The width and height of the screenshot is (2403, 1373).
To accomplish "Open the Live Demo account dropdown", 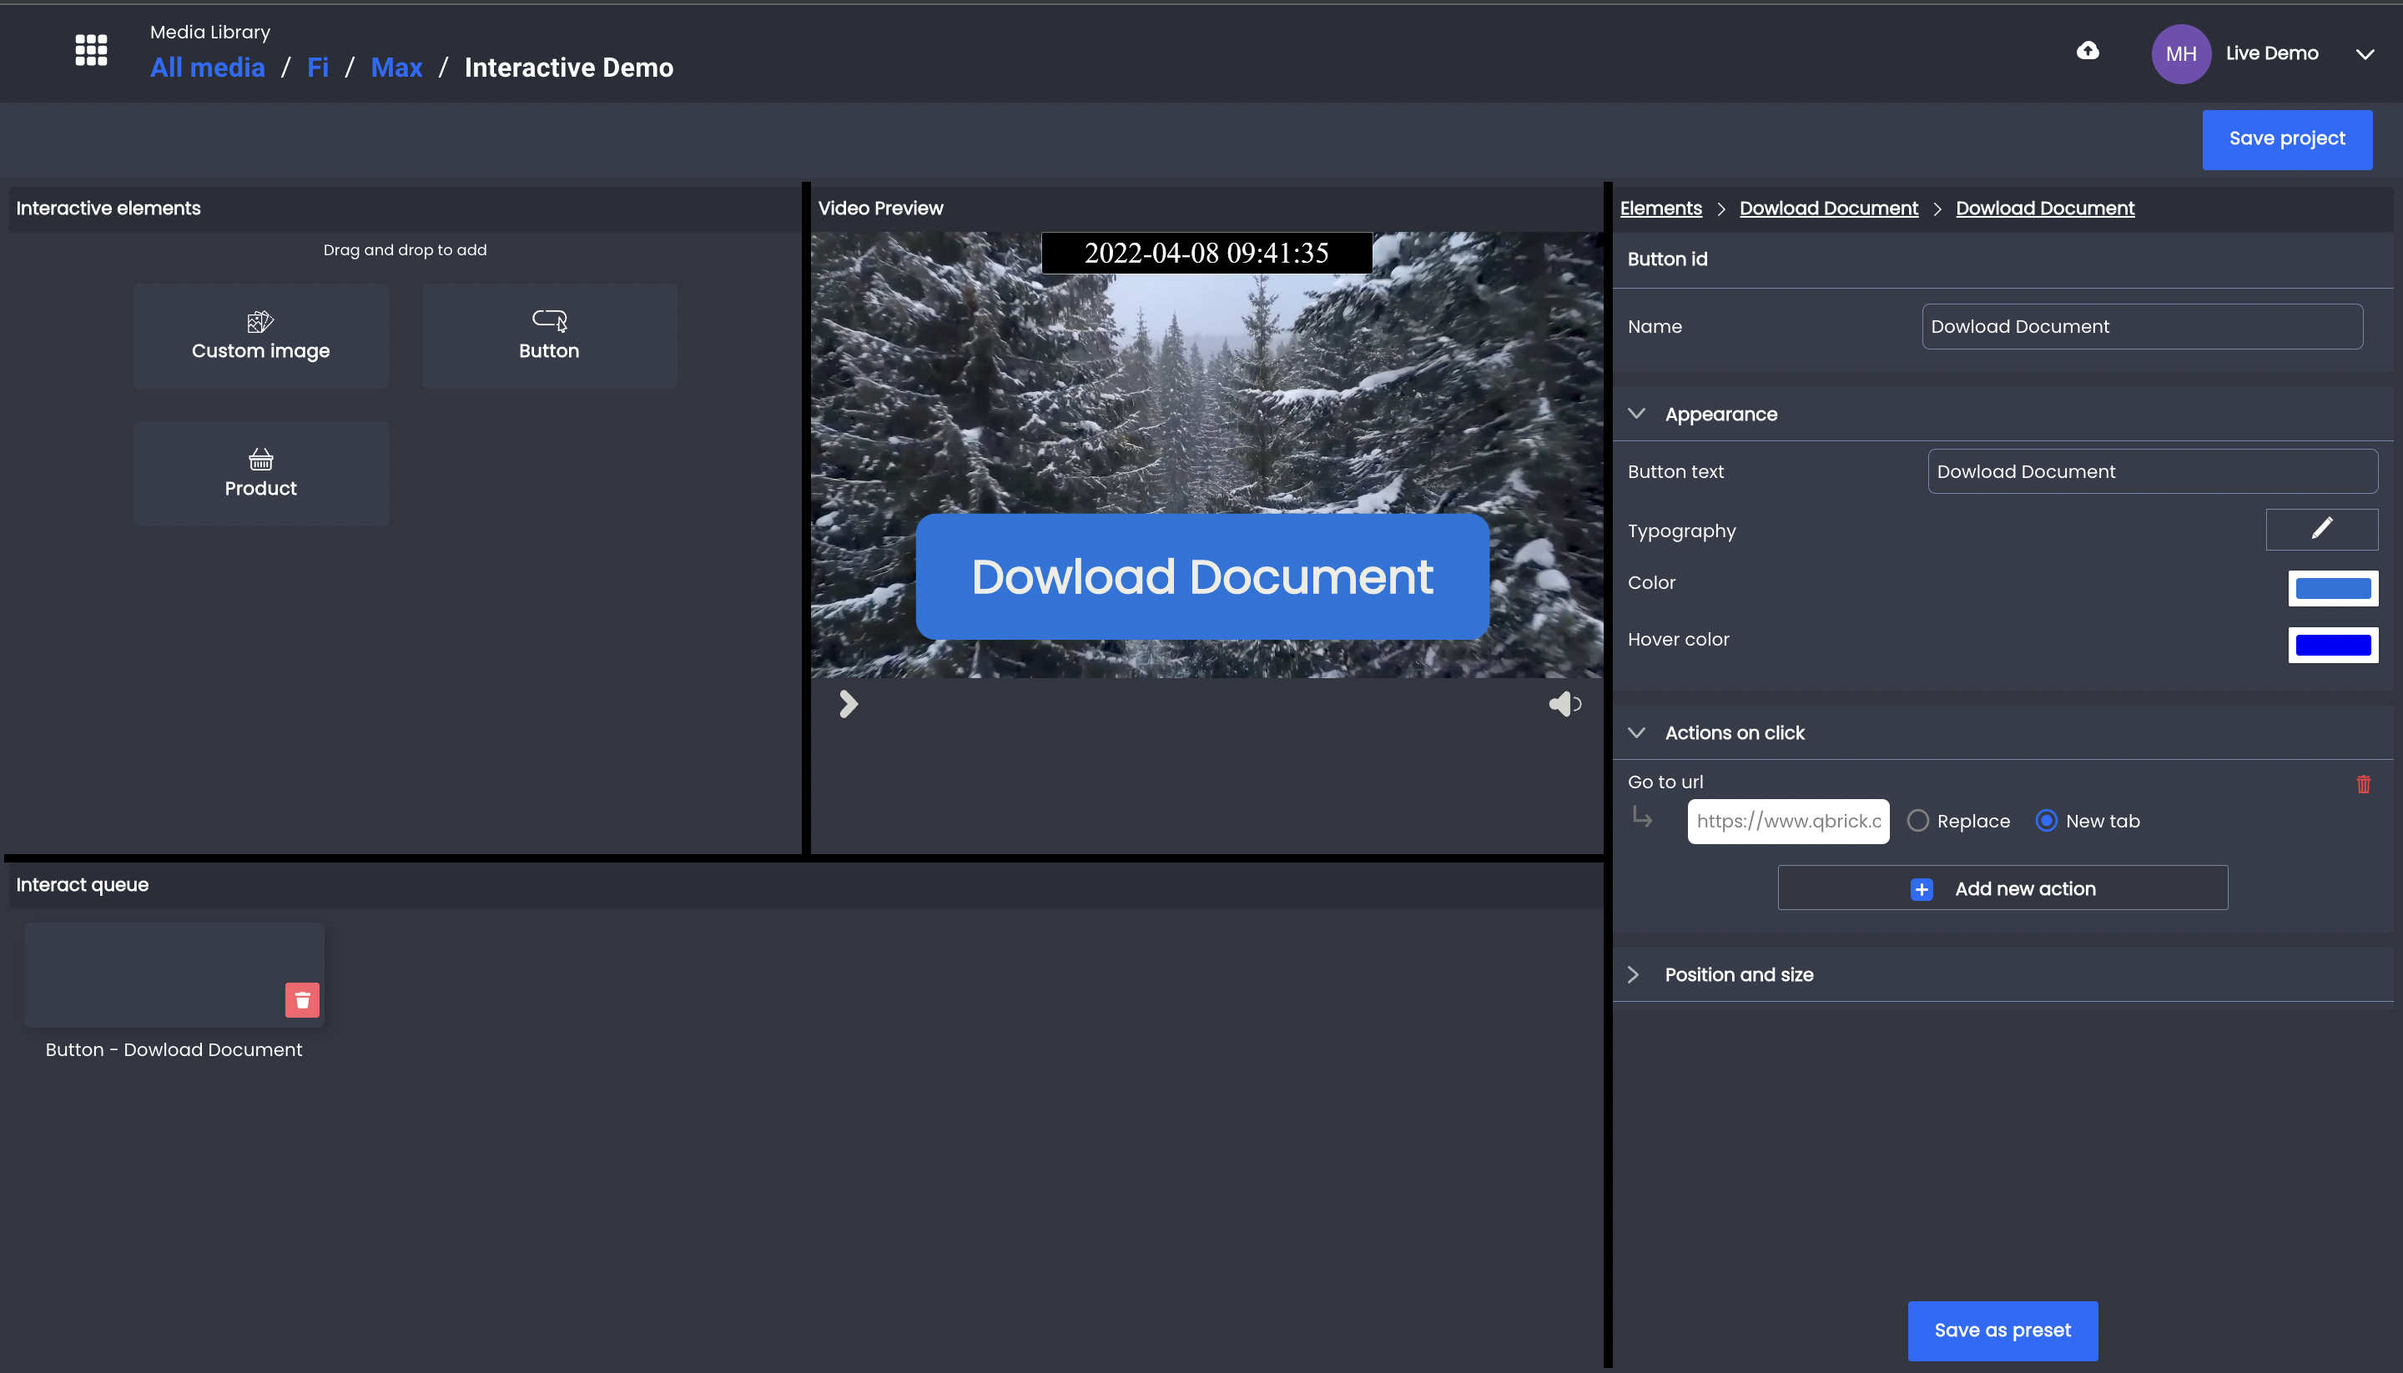I will coord(2365,53).
